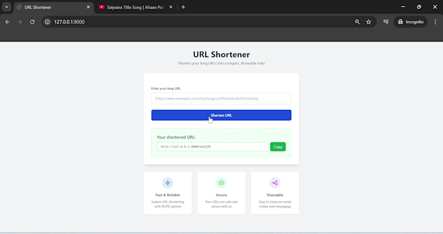Select the shortened URL output field

(212, 147)
